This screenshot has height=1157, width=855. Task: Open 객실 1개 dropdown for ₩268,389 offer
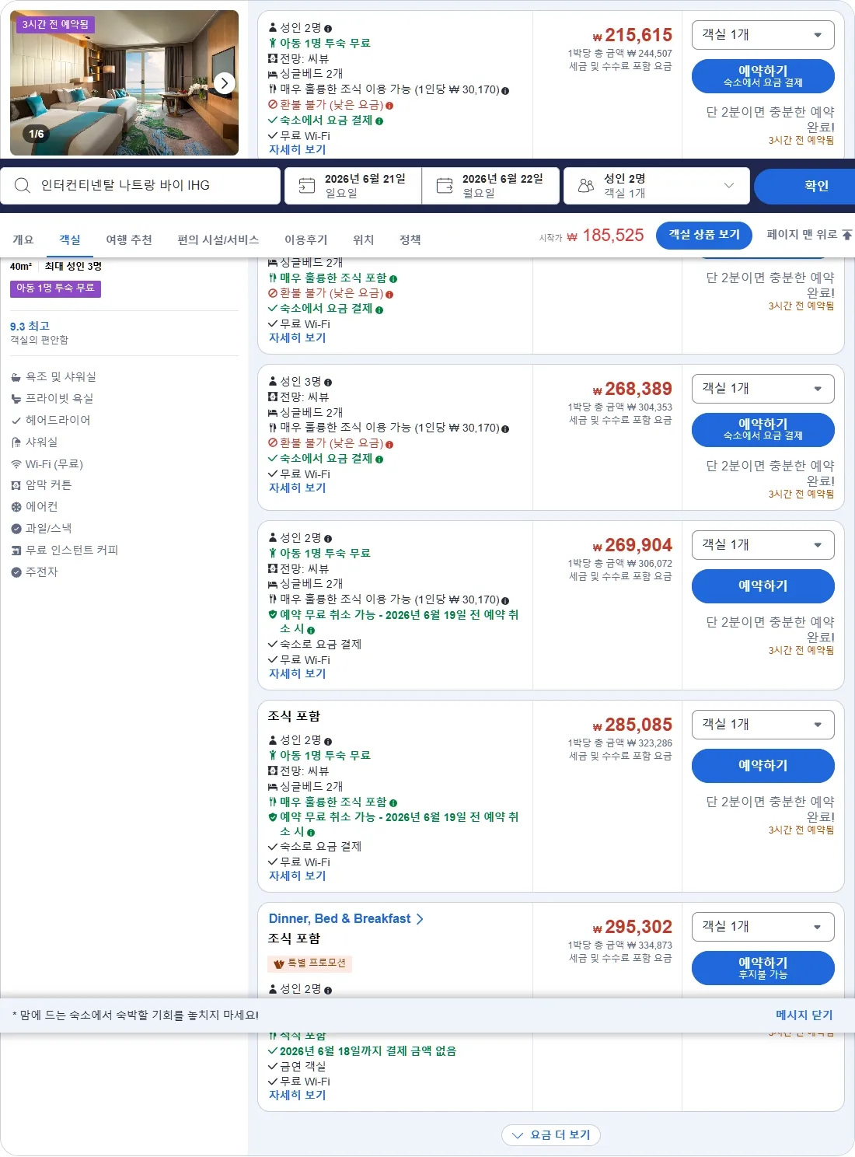pyautogui.click(x=763, y=389)
